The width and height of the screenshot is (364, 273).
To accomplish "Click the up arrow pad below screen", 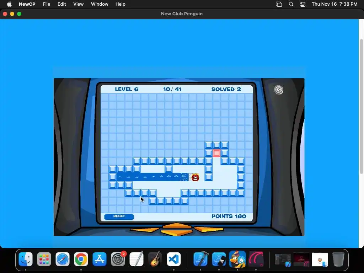I will coord(177,225).
